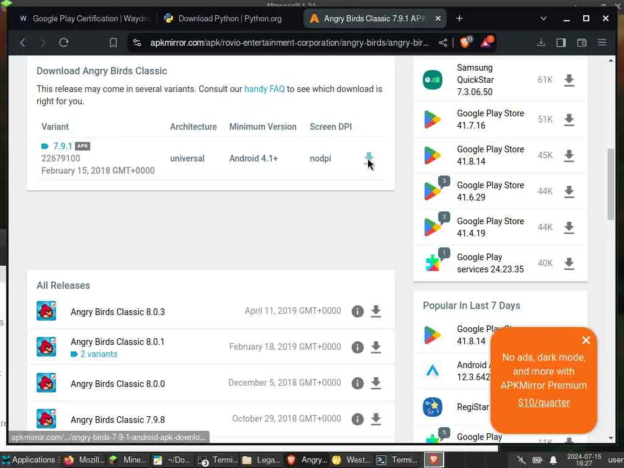Download Google Play Store 41.8.14 from top list

pos(569,155)
